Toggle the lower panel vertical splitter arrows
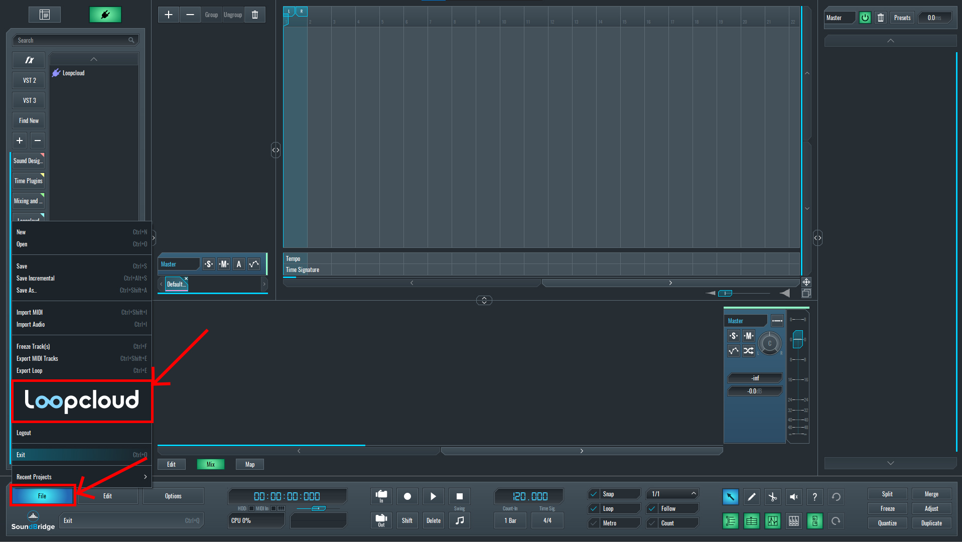 tap(484, 300)
